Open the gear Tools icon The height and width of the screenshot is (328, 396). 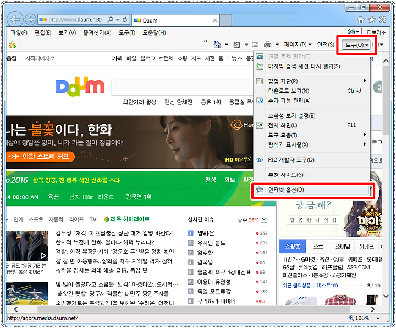click(x=383, y=20)
